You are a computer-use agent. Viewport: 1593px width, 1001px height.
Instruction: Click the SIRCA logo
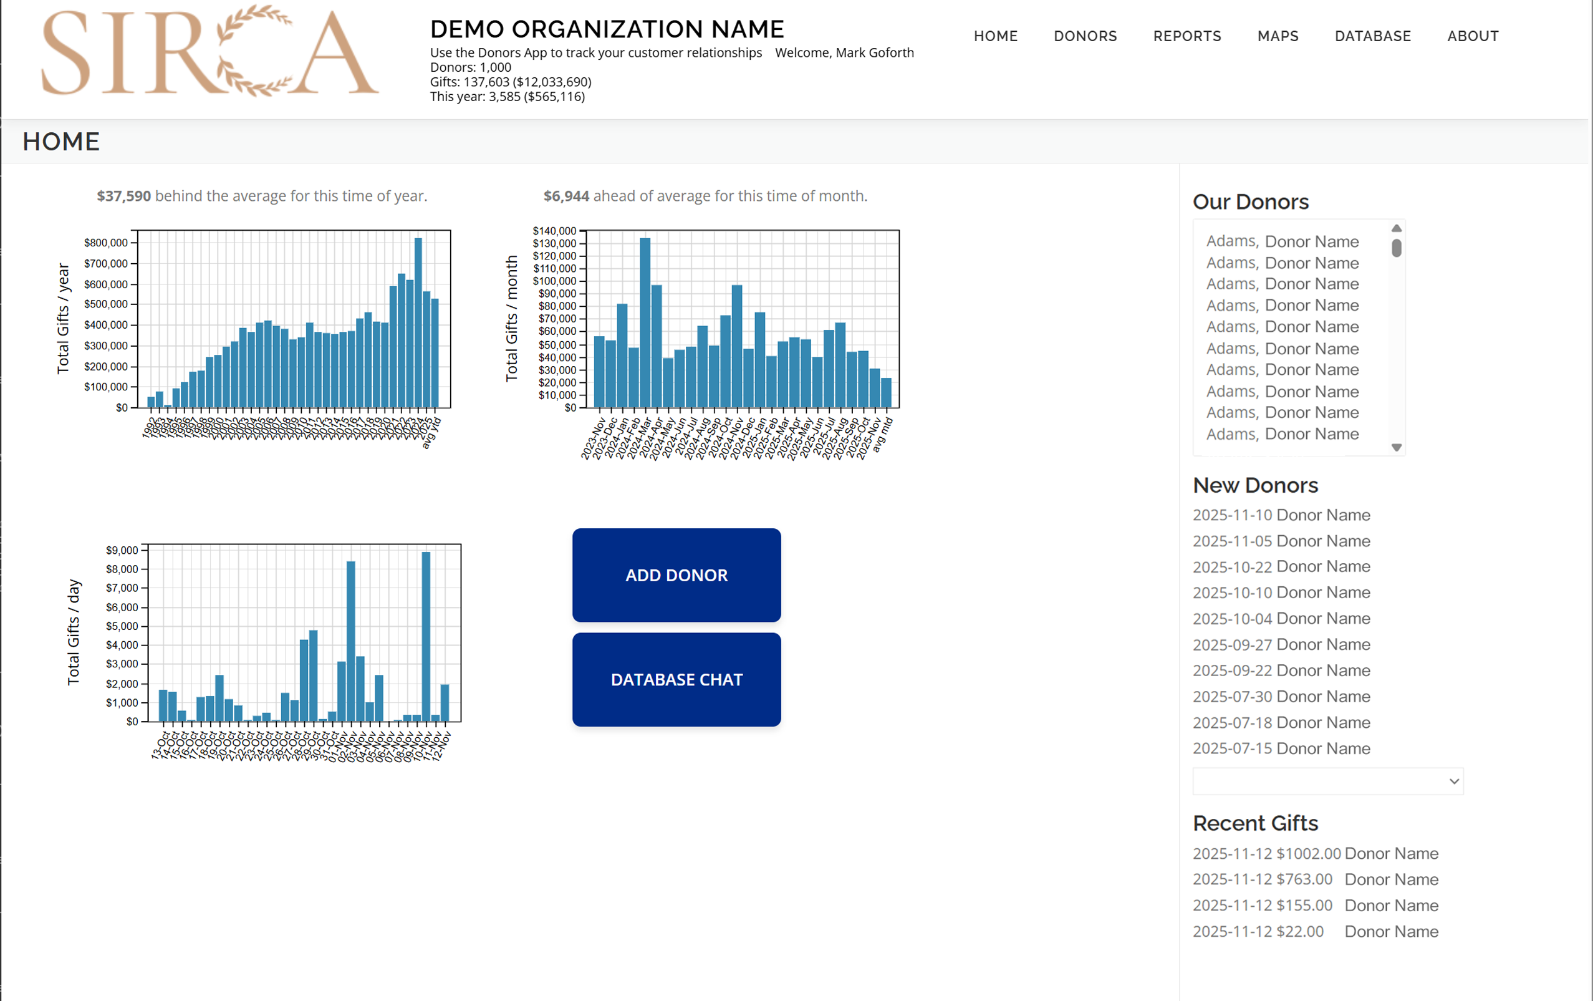coord(209,52)
